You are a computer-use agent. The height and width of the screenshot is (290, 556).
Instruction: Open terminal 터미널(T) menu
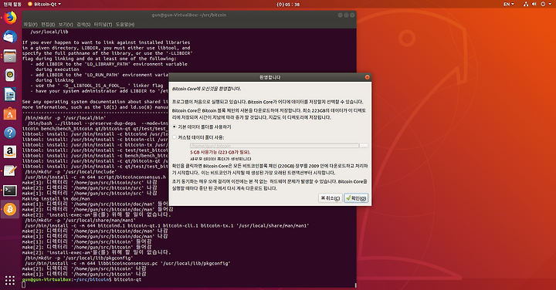click(103, 25)
